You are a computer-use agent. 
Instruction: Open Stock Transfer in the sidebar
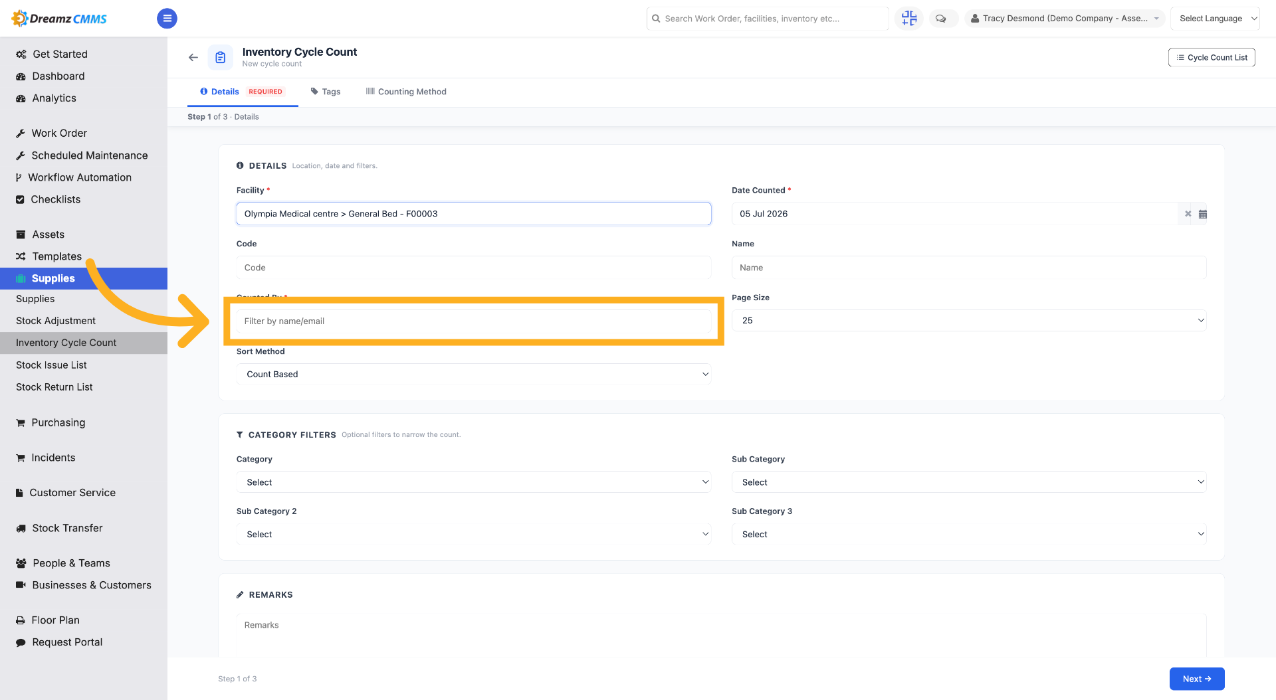(x=67, y=528)
